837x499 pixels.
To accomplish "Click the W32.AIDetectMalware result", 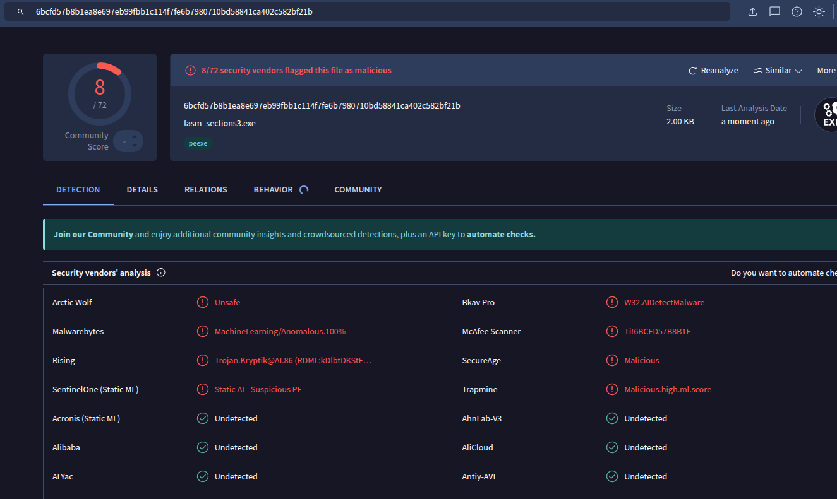I will coord(665,302).
